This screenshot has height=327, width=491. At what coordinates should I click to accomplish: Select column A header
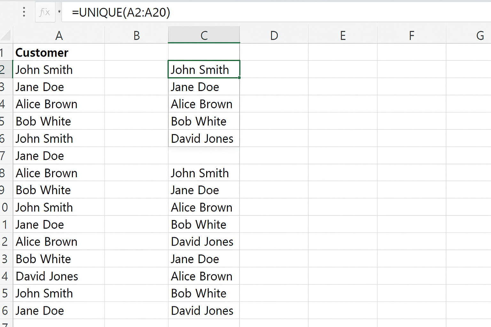(59, 35)
